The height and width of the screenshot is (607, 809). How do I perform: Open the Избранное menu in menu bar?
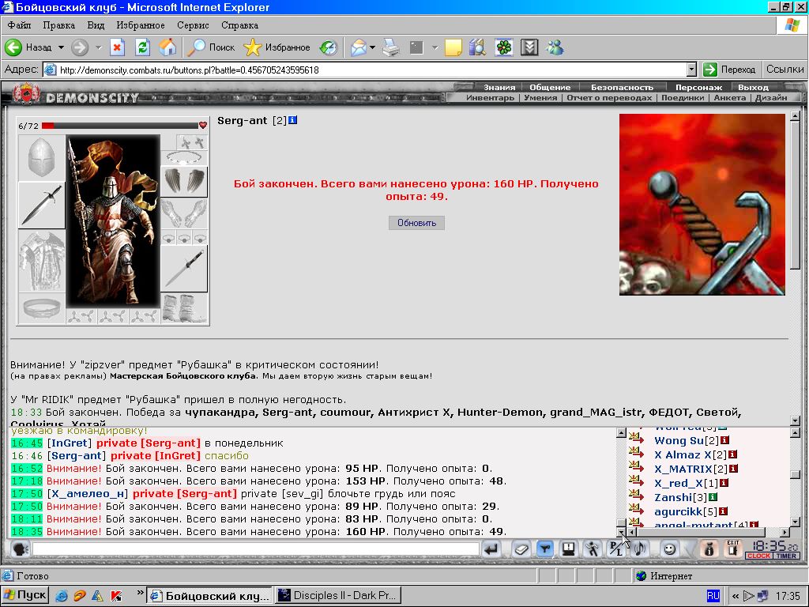141,25
